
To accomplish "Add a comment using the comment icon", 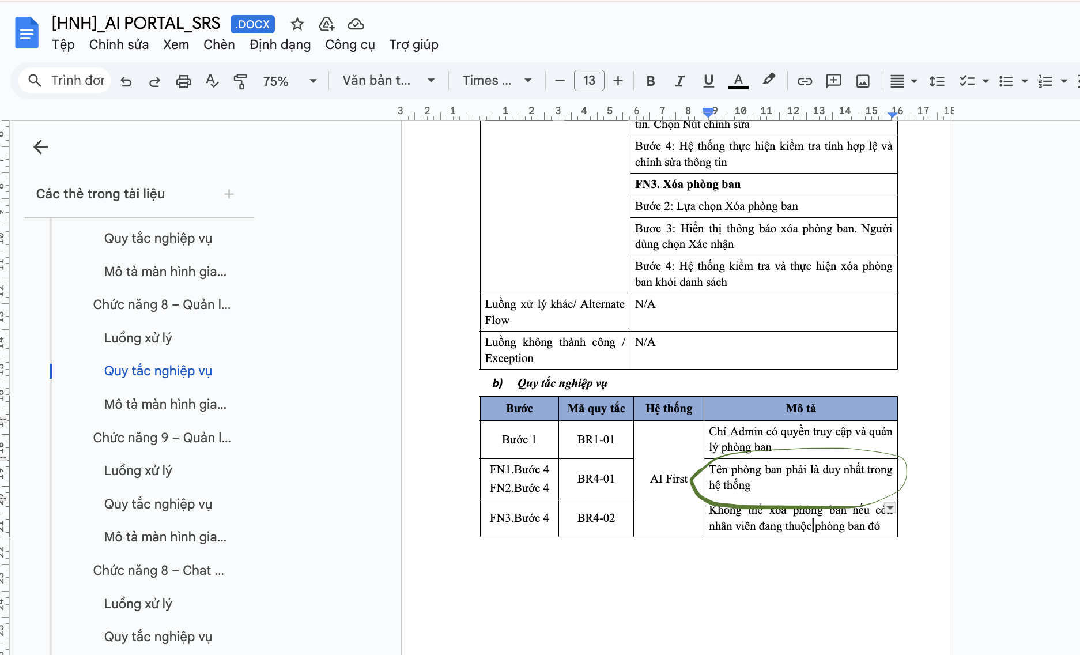I will pyautogui.click(x=833, y=81).
